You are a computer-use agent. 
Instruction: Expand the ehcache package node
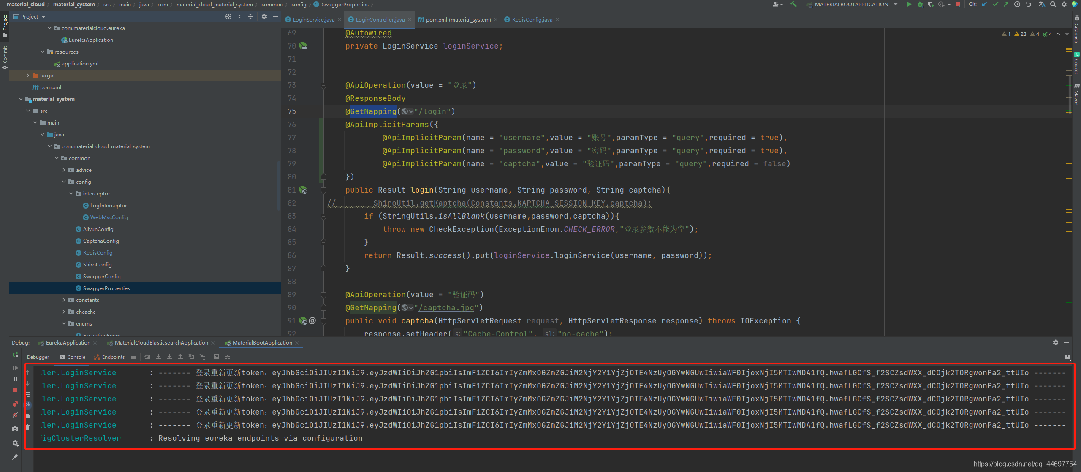pos(64,312)
